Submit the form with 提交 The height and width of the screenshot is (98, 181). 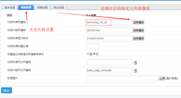[x=7, y=90]
